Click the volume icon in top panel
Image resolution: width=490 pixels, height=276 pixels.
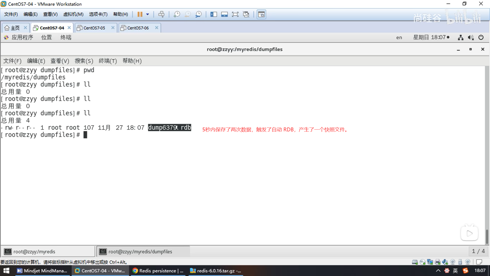click(x=471, y=38)
